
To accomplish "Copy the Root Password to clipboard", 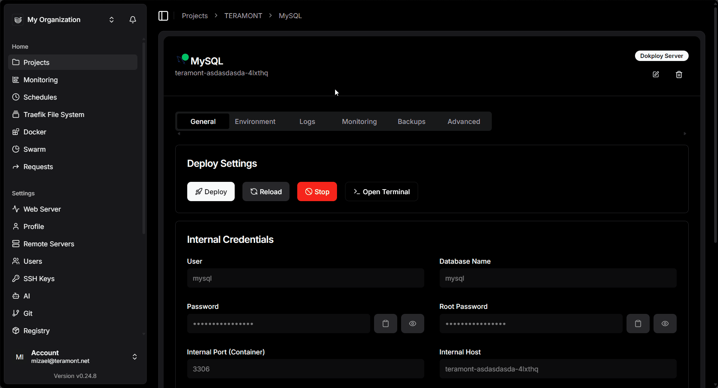I will [638, 324].
